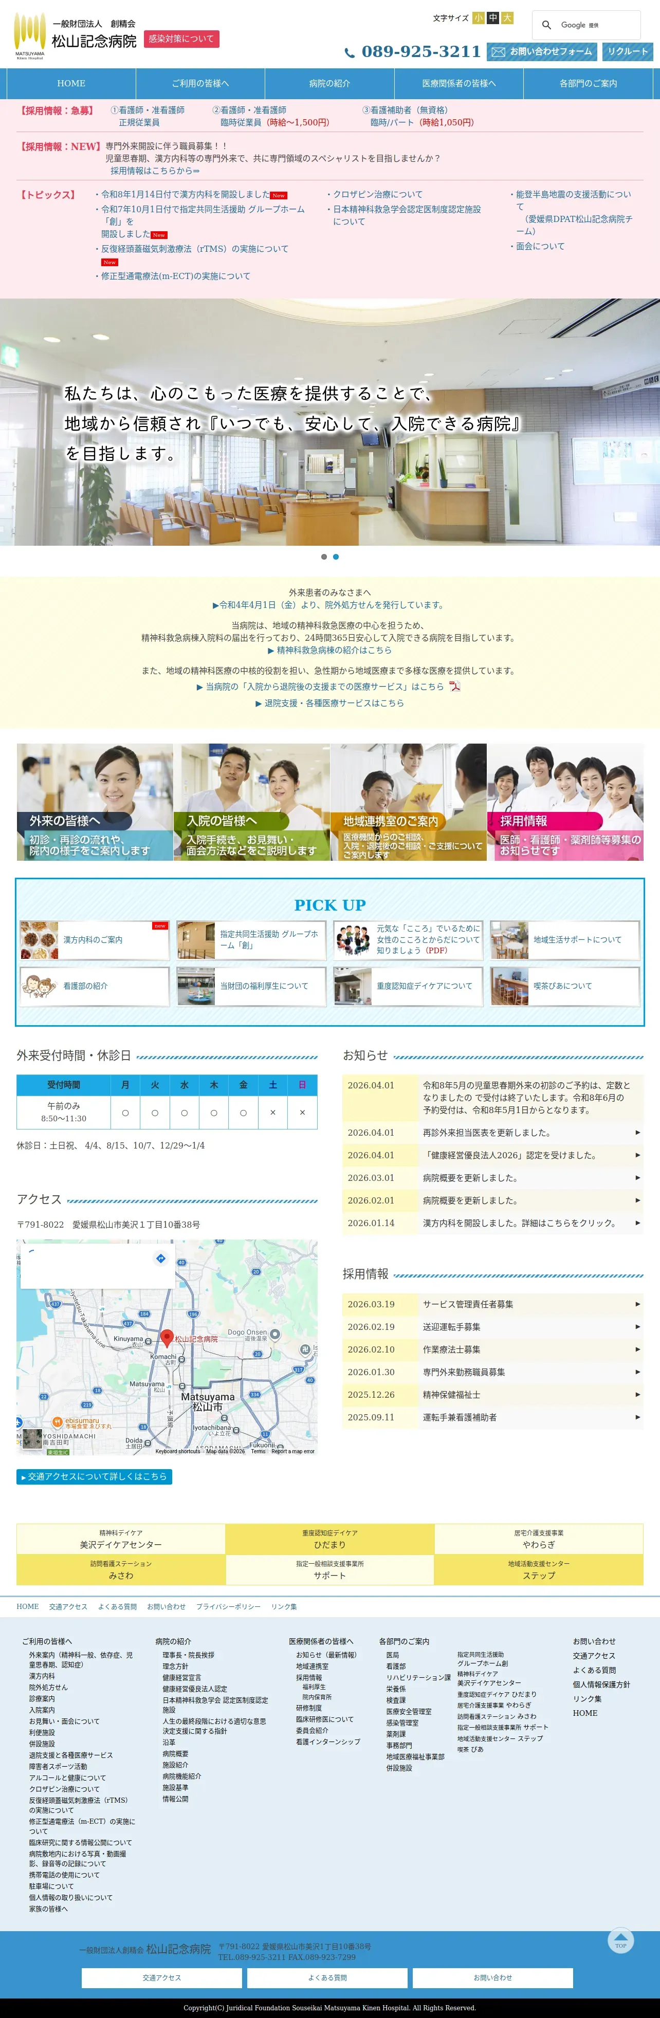660x2018 pixels.
Task: Open the やわらぎ home care tile
Action: [x=539, y=1539]
